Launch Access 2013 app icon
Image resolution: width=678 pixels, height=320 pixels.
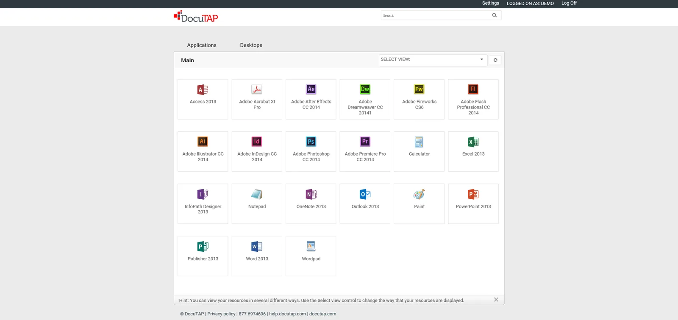click(x=203, y=90)
